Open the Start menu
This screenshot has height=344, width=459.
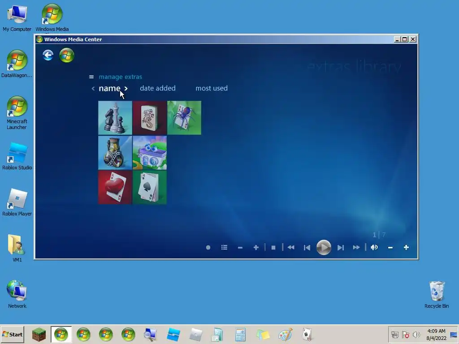tap(12, 334)
